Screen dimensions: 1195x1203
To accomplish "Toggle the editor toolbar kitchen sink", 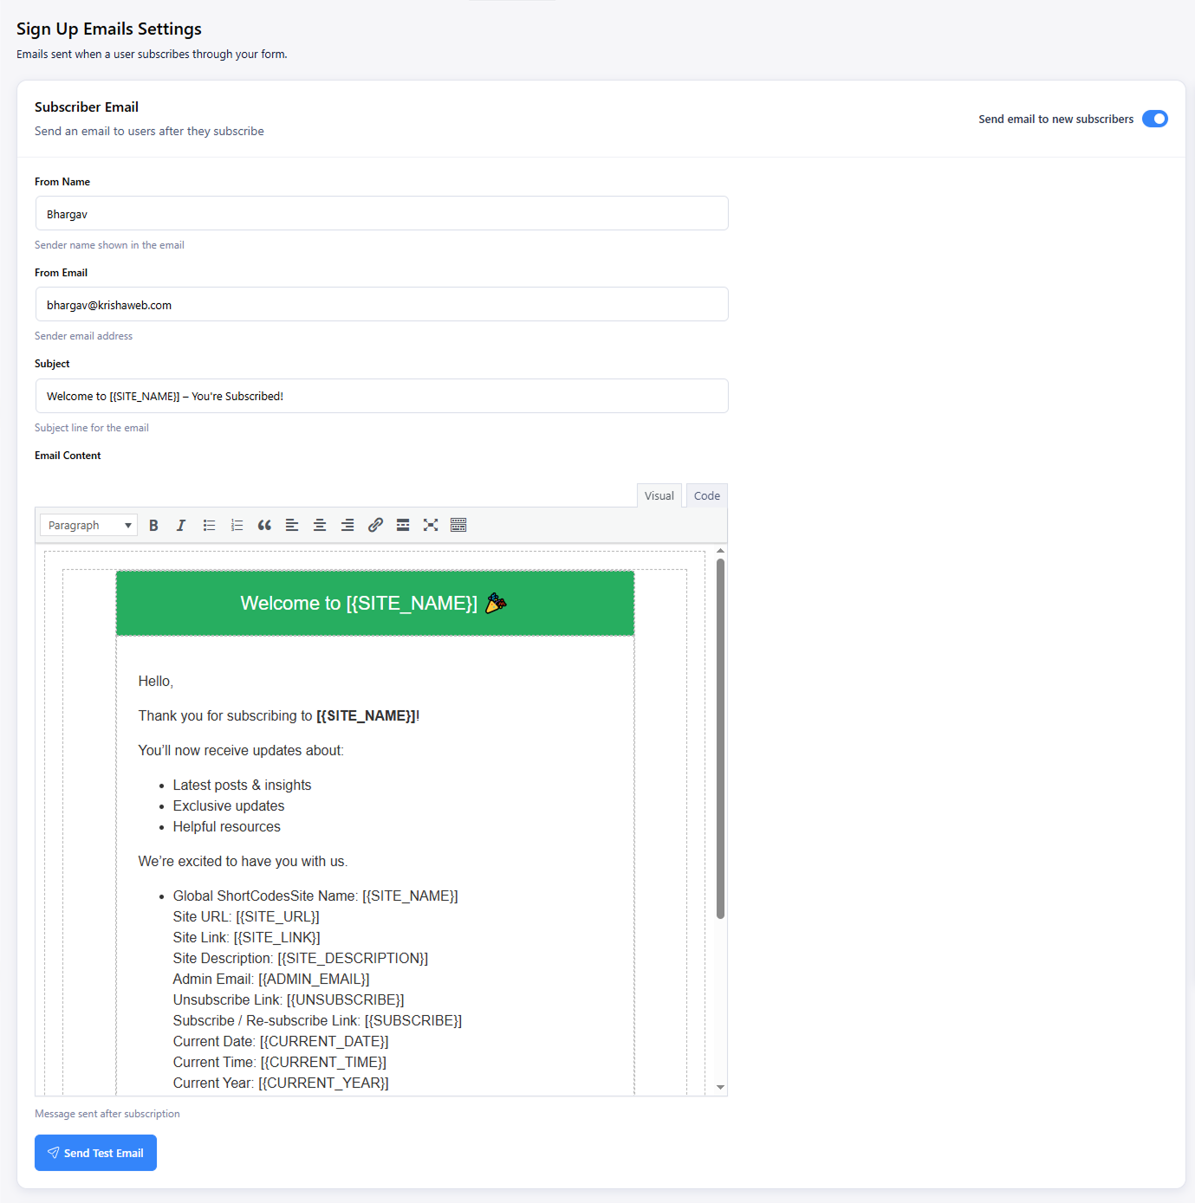I will (458, 525).
